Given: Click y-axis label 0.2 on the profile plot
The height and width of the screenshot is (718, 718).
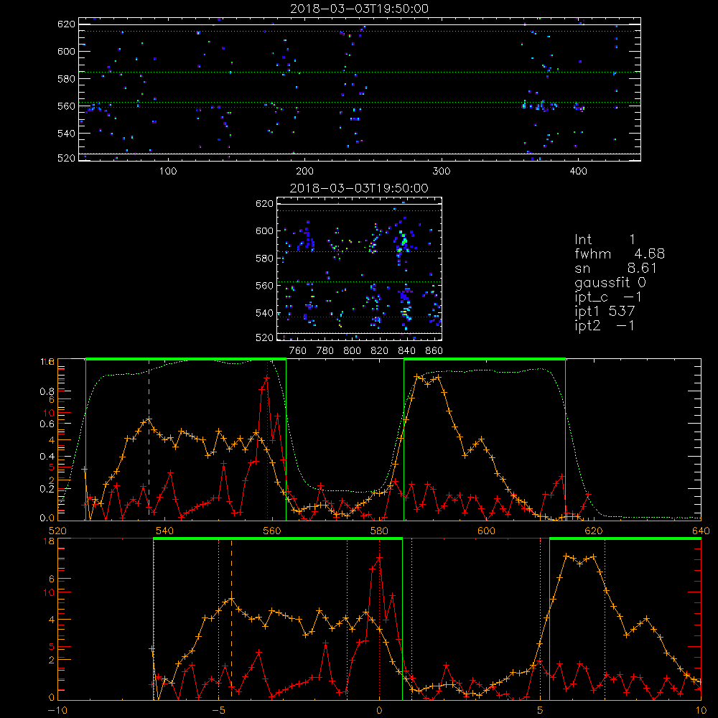Looking at the screenshot, I should point(47,489).
